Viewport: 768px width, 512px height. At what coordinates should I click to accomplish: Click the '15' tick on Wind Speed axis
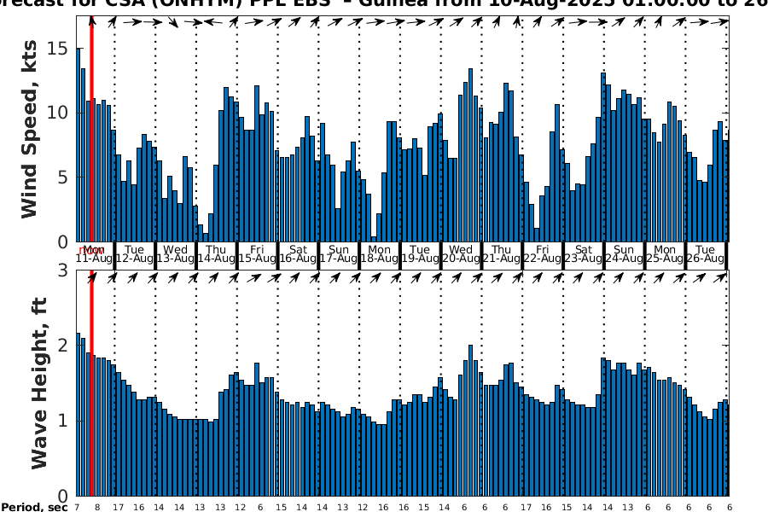pos(58,49)
